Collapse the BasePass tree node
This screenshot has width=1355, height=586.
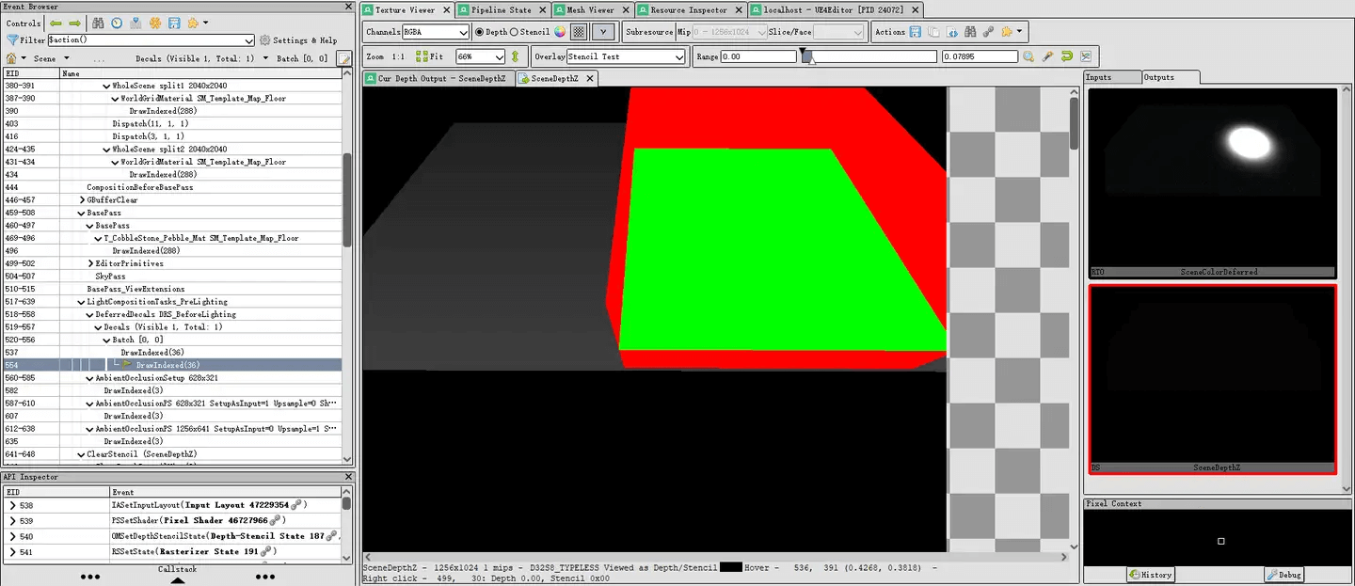tap(81, 214)
